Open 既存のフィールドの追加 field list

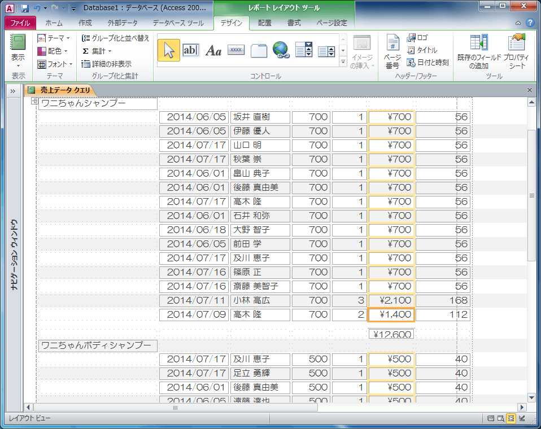(x=479, y=52)
